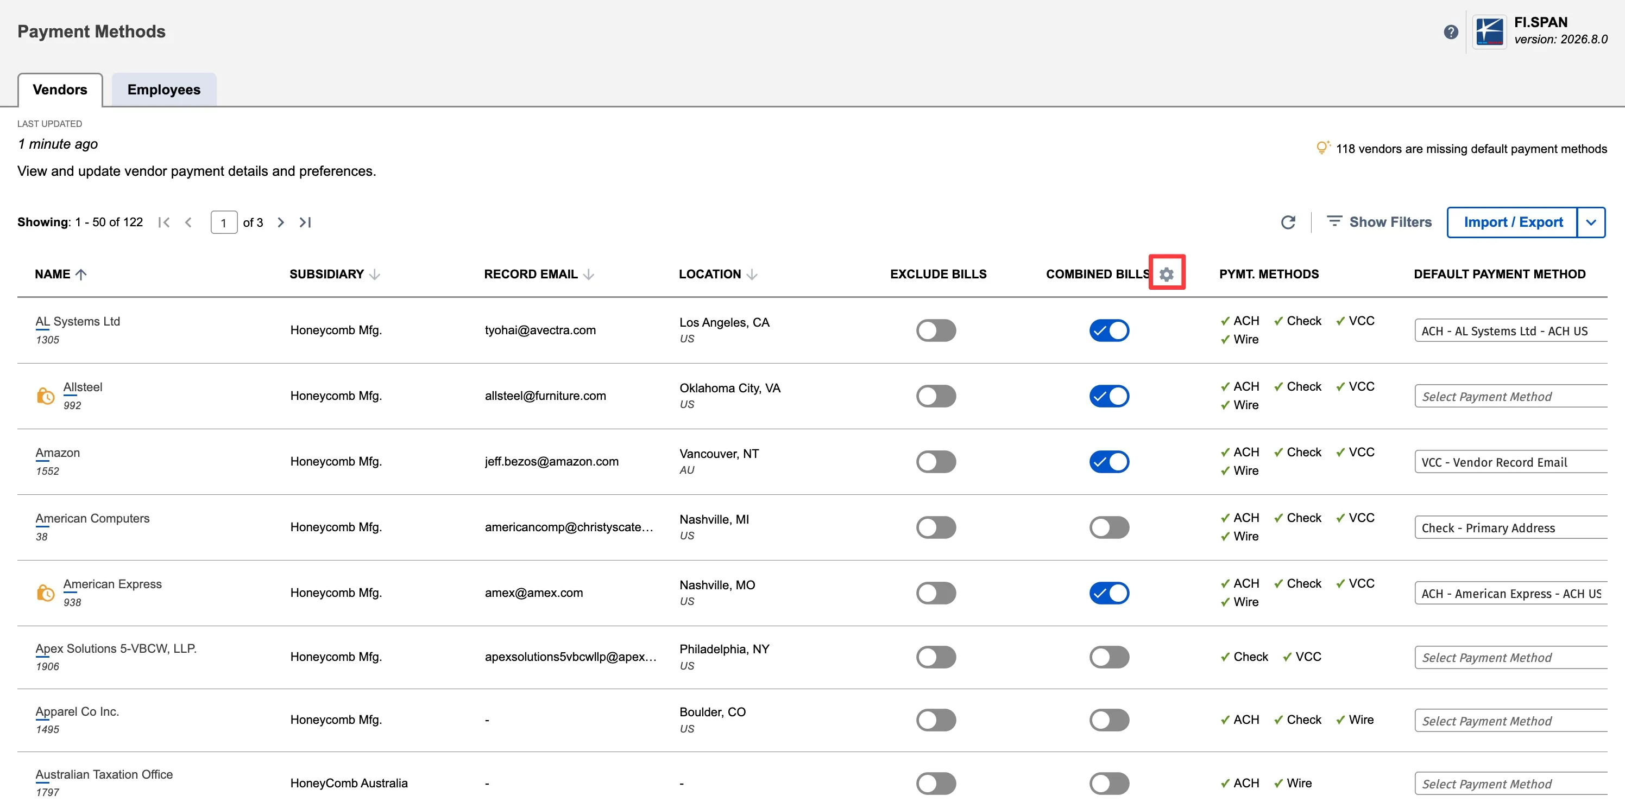1625x802 pixels.
Task: Disable Combined Bills for American Express
Action: click(x=1109, y=593)
